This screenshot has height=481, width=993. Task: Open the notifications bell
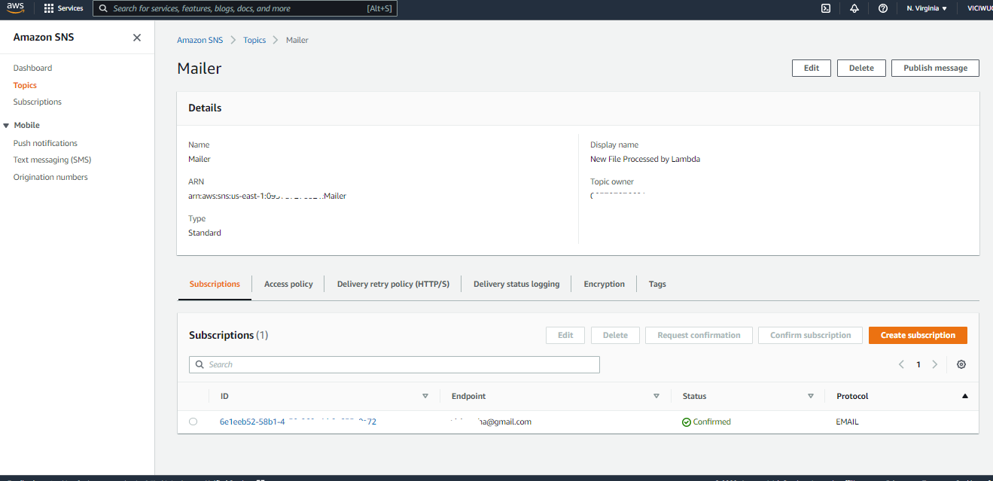point(854,8)
